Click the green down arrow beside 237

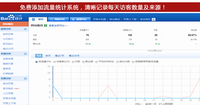[90, 44]
